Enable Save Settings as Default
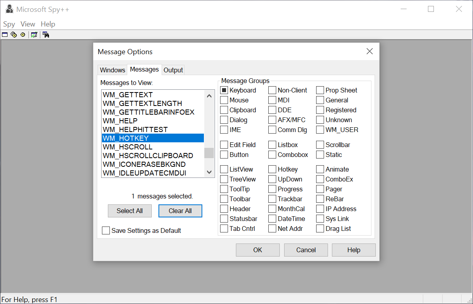473x304 pixels. coord(106,230)
